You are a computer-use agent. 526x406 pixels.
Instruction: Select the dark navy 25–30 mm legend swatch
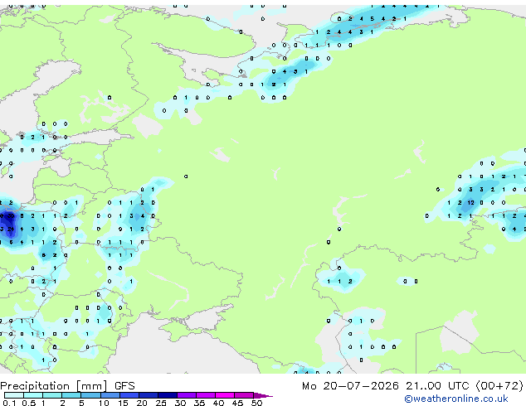(x=168, y=395)
